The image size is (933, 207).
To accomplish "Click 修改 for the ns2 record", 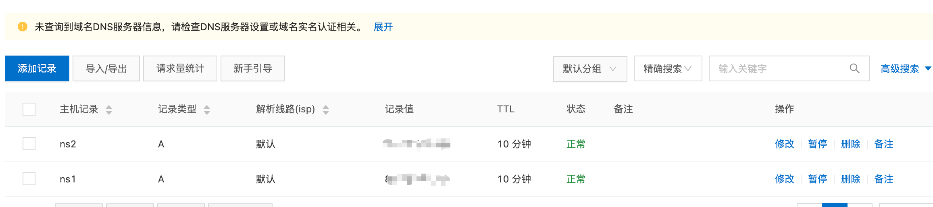I will (785, 144).
